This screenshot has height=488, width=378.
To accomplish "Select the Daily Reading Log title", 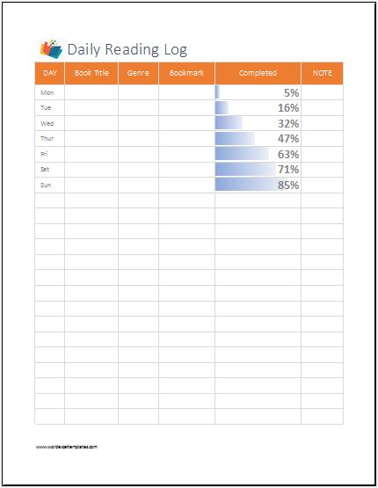I will 127,49.
